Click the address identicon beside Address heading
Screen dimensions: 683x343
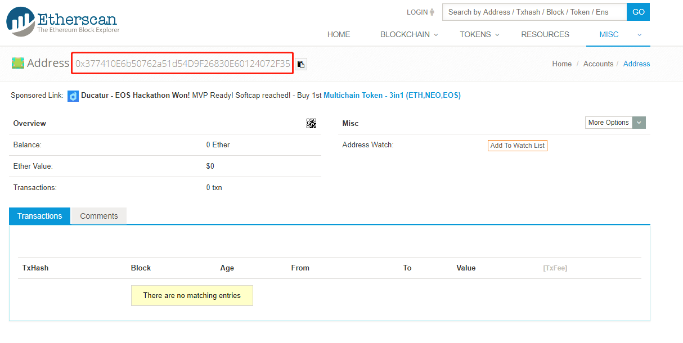18,62
